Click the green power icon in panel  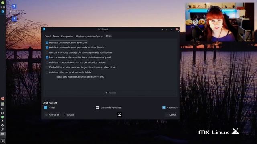pos(3,3)
